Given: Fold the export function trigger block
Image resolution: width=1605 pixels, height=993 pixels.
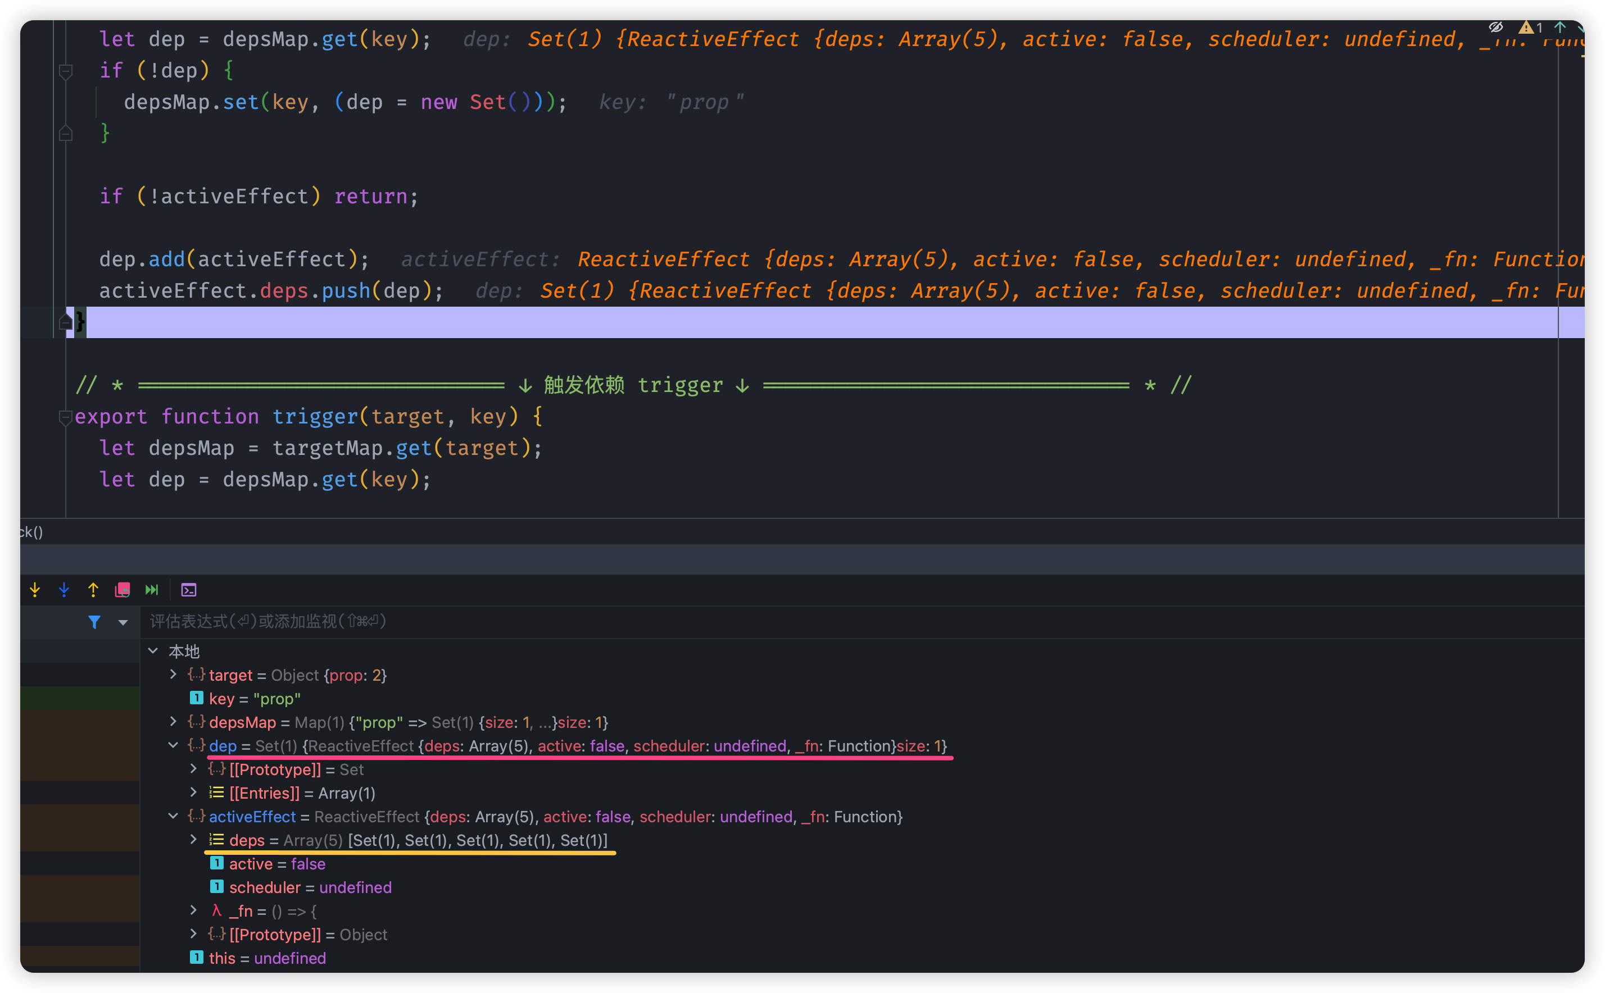Looking at the screenshot, I should [x=66, y=417].
